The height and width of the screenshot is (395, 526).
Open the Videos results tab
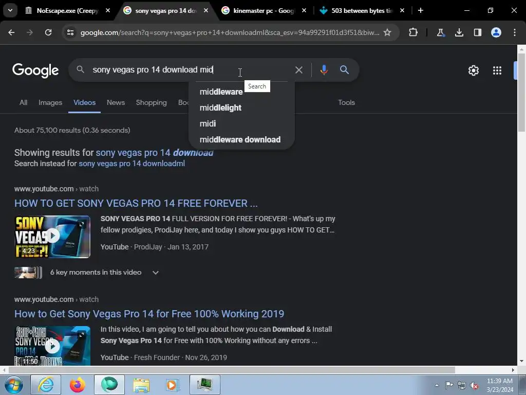85,102
